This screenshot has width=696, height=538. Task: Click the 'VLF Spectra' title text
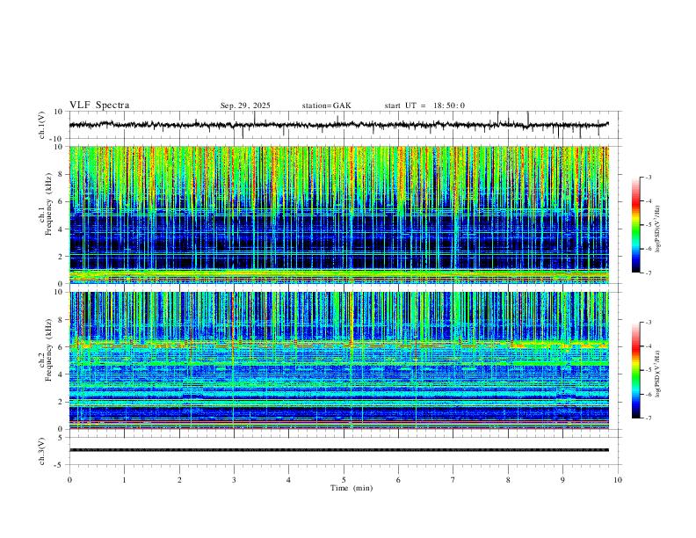coord(99,105)
